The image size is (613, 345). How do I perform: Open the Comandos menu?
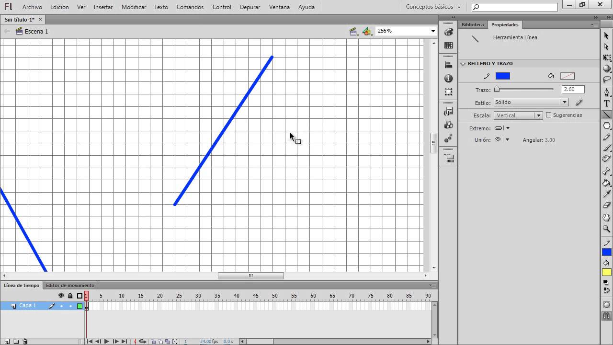[x=190, y=7]
